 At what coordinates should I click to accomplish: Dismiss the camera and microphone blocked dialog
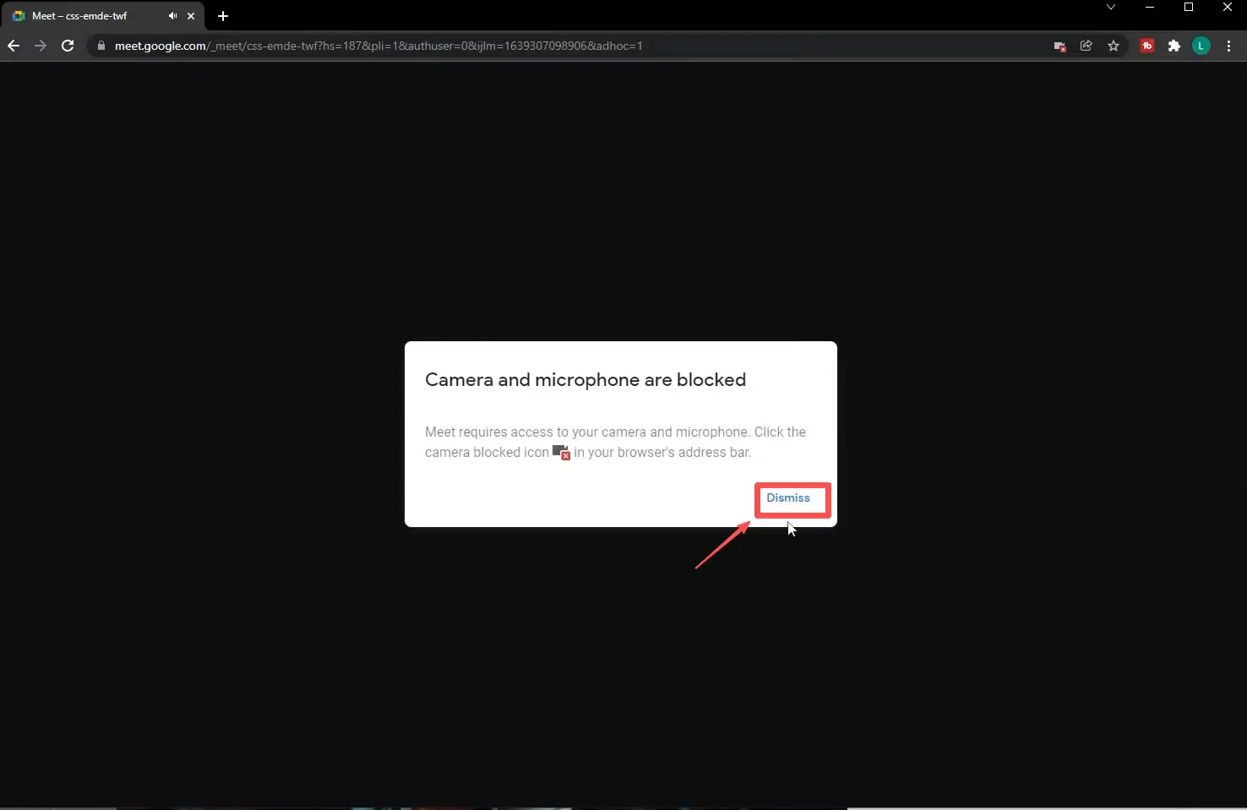click(x=788, y=498)
